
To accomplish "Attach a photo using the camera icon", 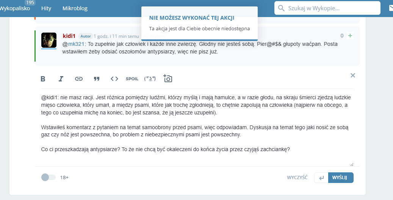I will (168, 78).
